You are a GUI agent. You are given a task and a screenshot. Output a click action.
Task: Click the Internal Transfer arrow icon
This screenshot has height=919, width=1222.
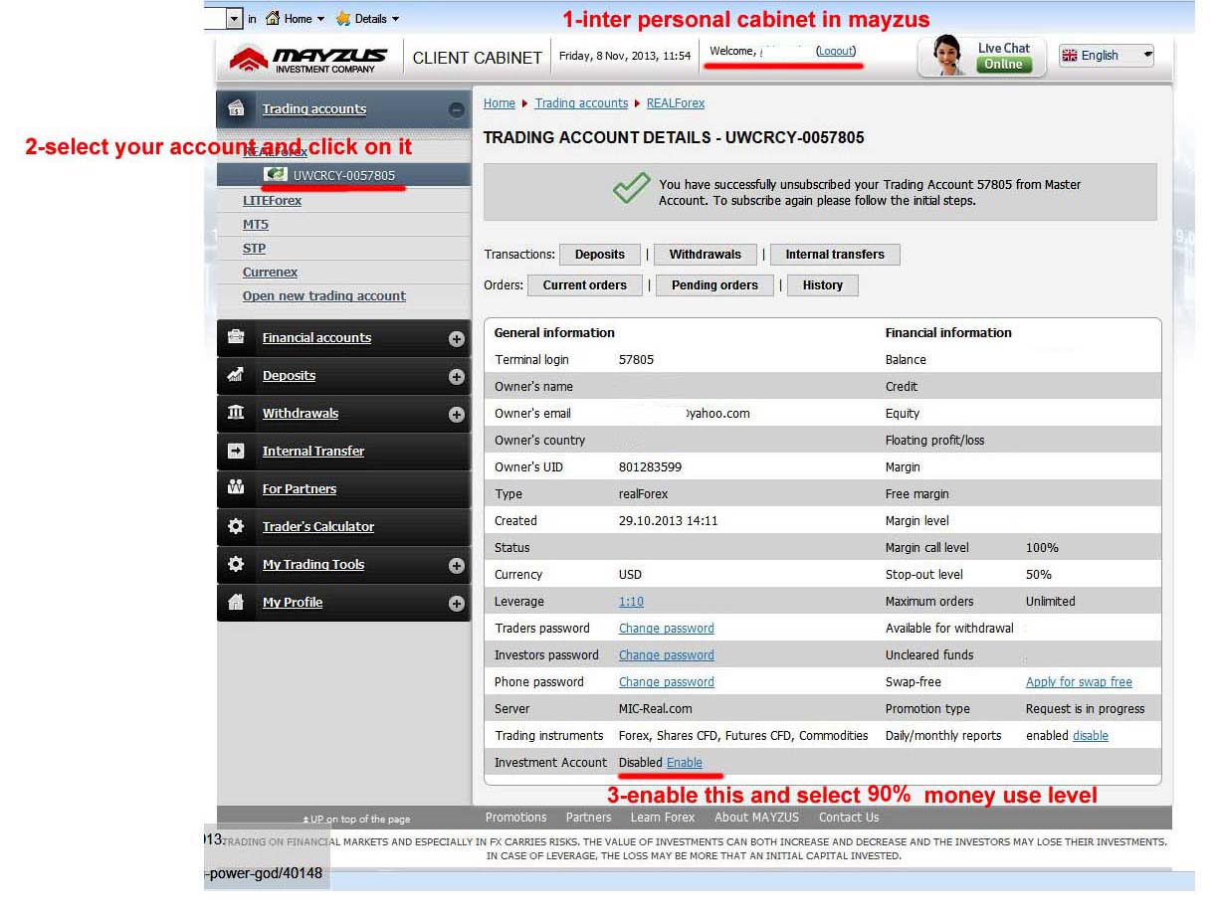point(236,451)
